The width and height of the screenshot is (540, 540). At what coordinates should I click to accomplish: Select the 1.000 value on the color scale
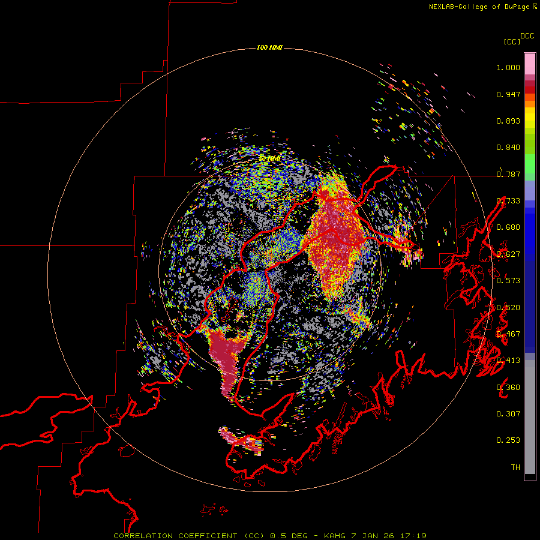coord(508,67)
